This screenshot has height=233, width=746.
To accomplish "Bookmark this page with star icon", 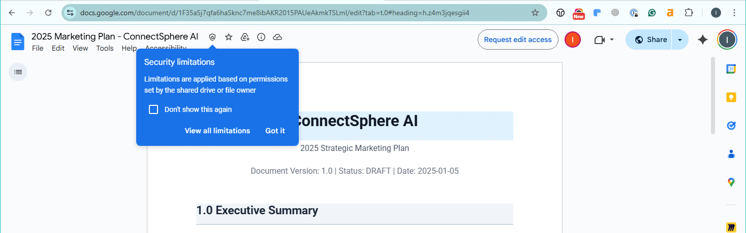I will click(x=535, y=13).
